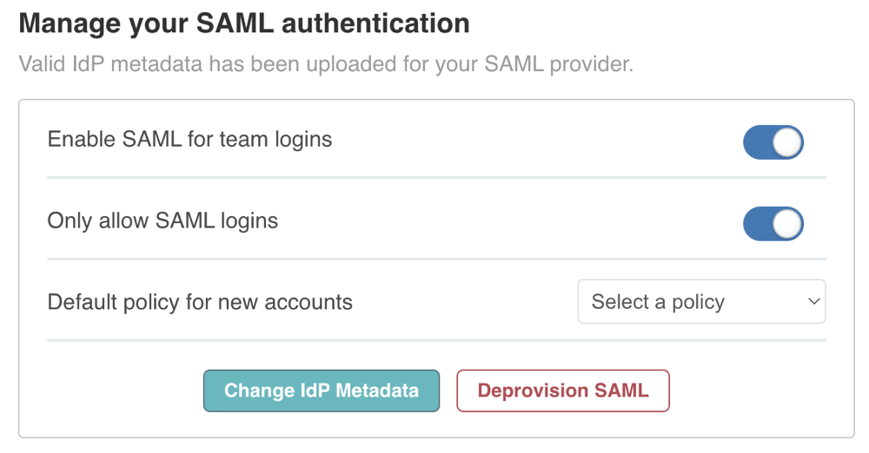Click the Valid IdP metadata uploaded description text
Screen dimensions: 869x453
(326, 65)
